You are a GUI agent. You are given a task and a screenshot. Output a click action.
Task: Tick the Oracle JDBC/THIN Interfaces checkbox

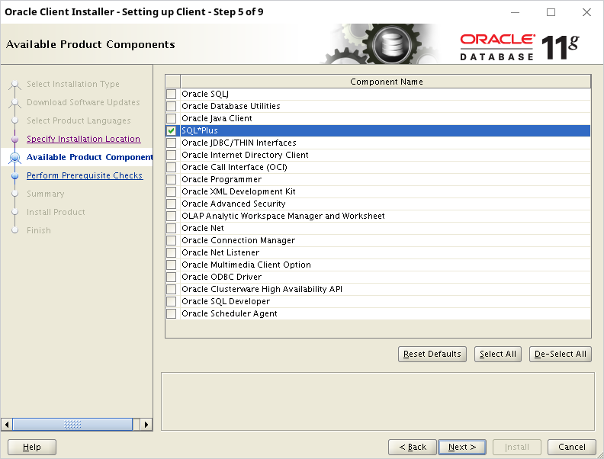tap(171, 143)
